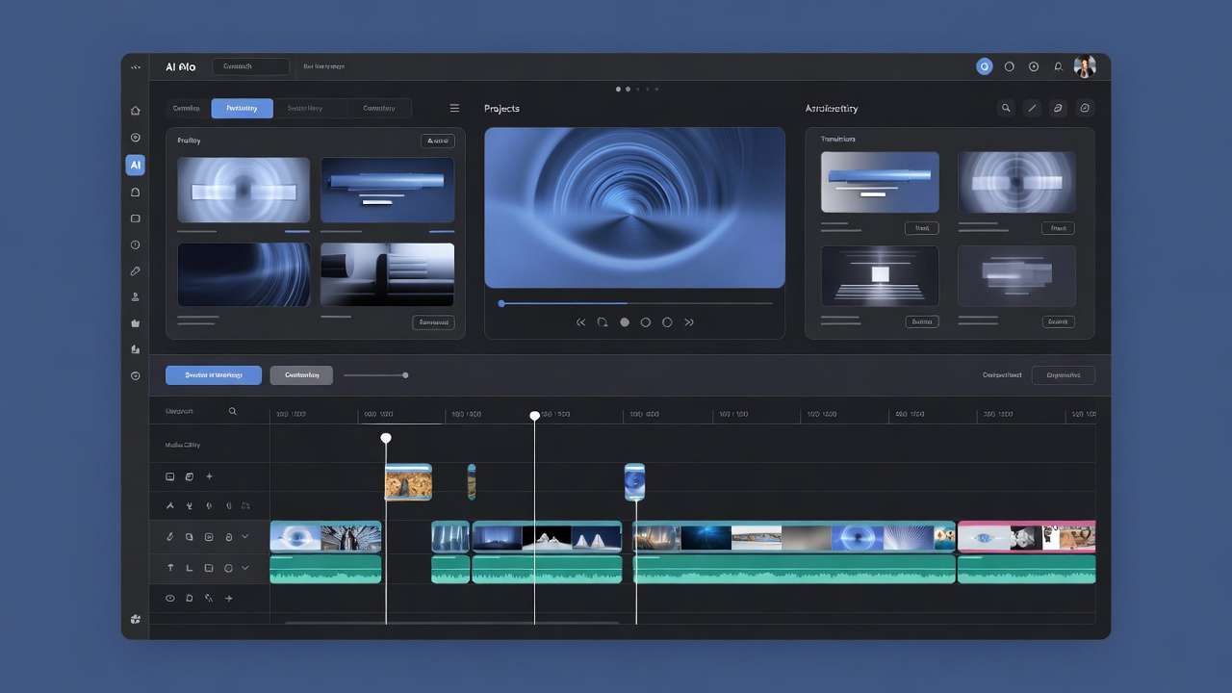Screen dimensions: 1232x693
Task: Toggle the blue highlighted circle button in top bar
Action: coord(984,66)
